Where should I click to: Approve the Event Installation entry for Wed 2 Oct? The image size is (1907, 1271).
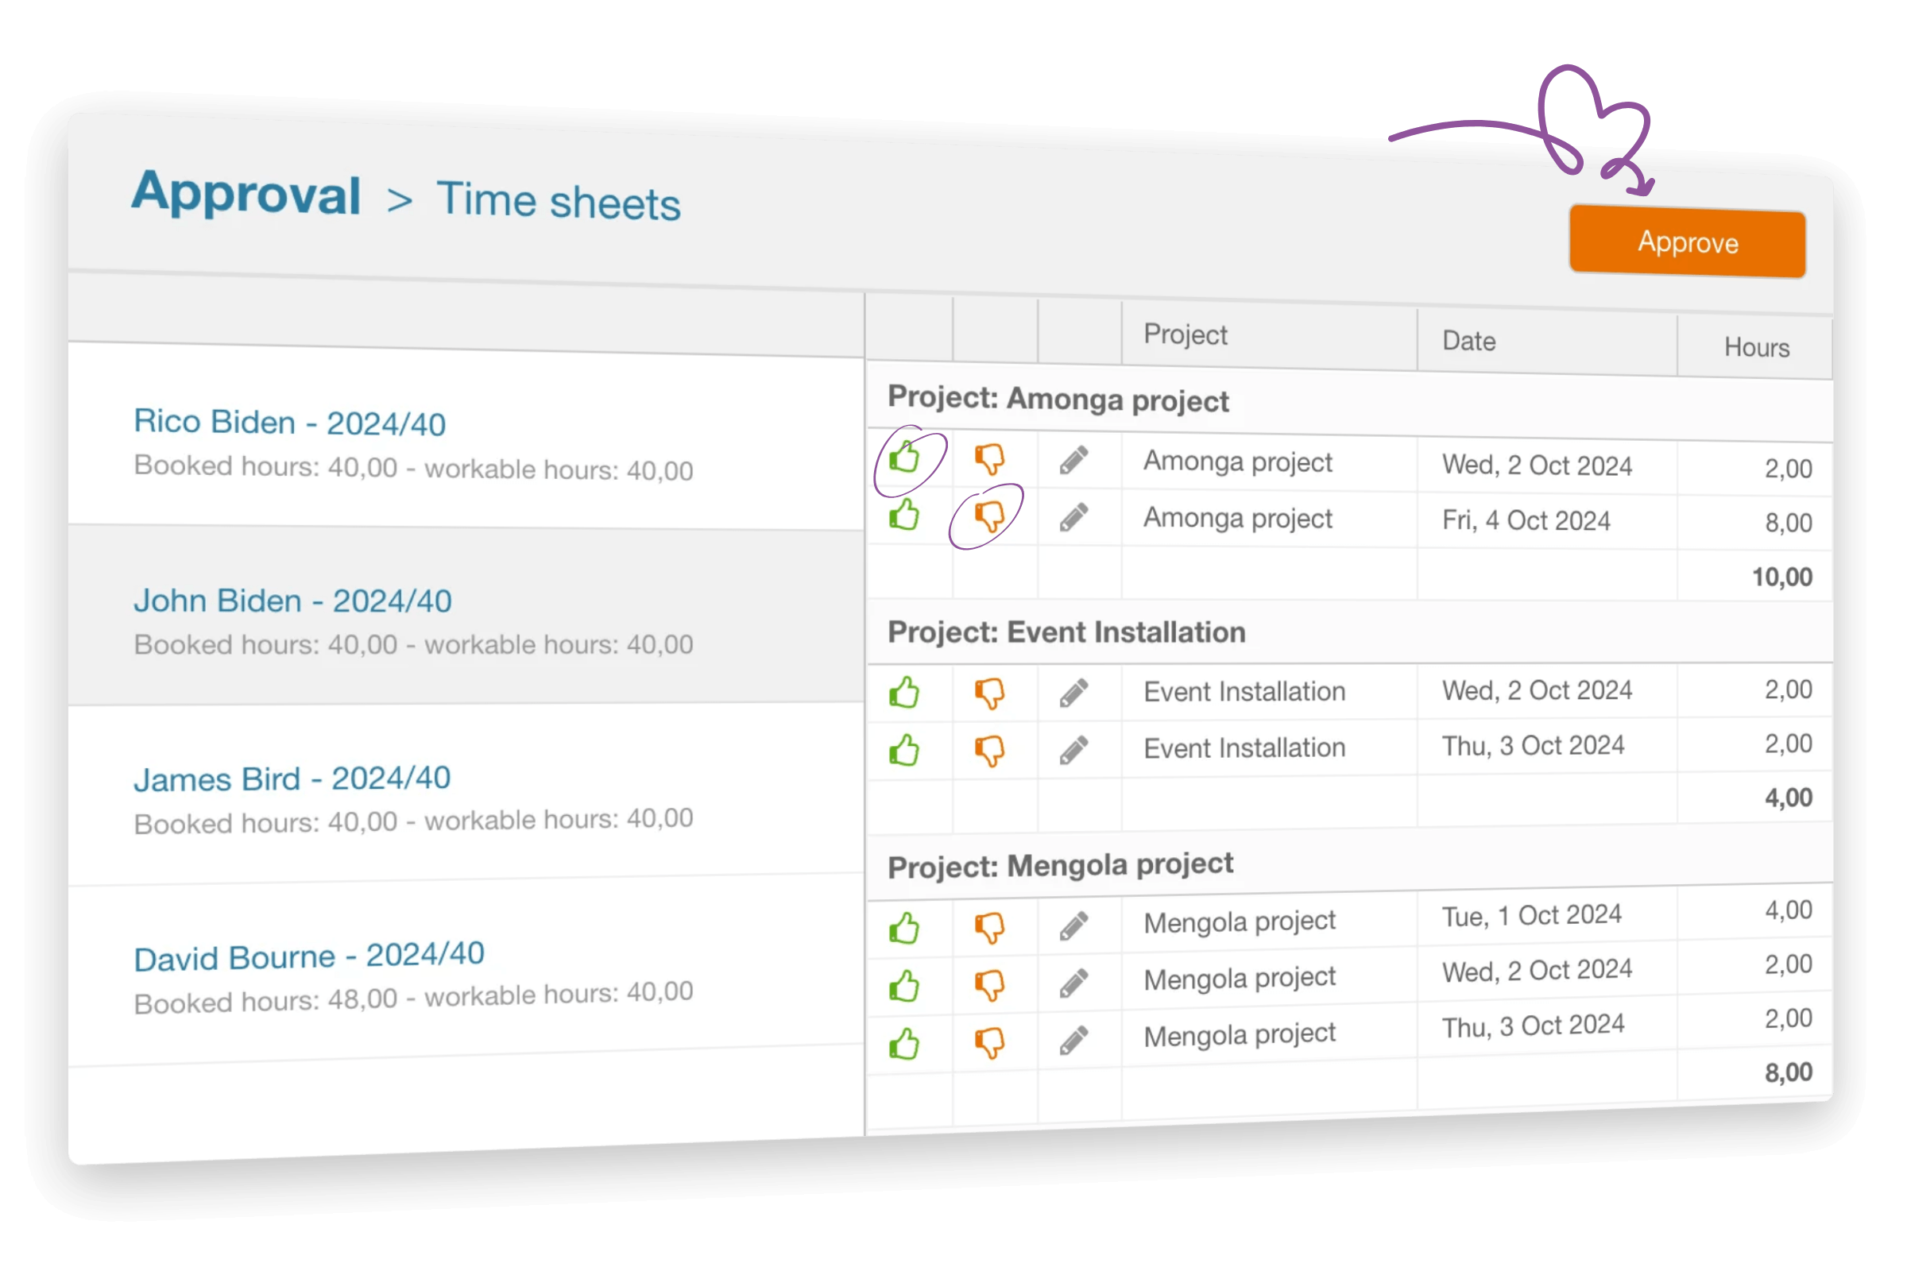[906, 693]
